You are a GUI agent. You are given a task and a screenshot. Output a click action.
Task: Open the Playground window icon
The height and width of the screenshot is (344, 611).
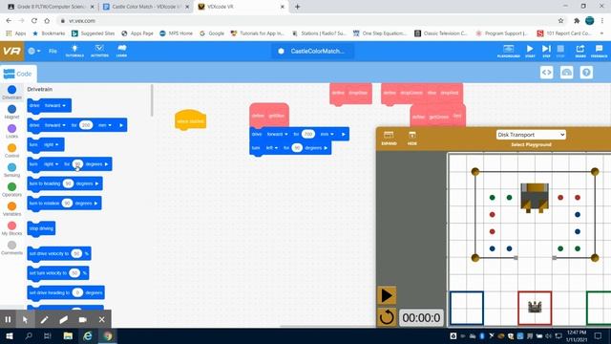(508, 51)
